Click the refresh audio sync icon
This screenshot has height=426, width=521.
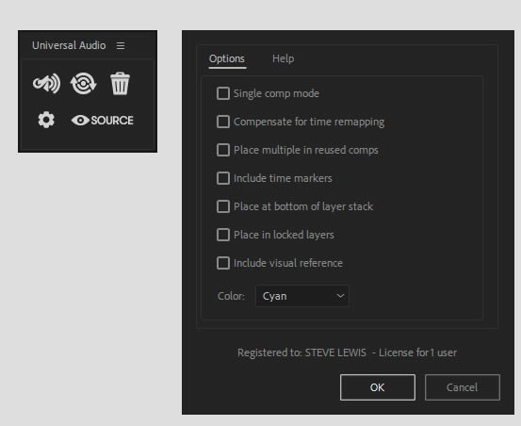pyautogui.click(x=84, y=83)
